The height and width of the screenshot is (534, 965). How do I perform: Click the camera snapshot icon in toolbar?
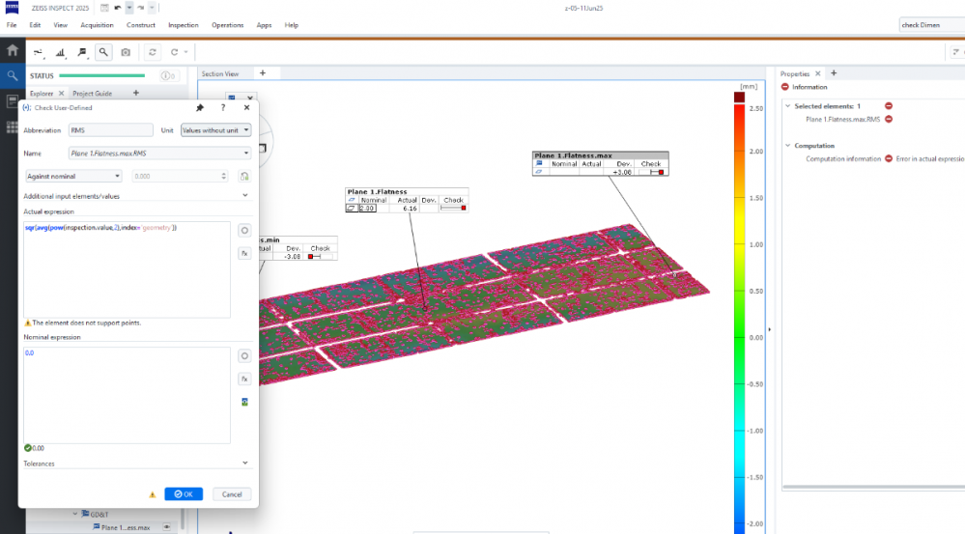tap(125, 52)
